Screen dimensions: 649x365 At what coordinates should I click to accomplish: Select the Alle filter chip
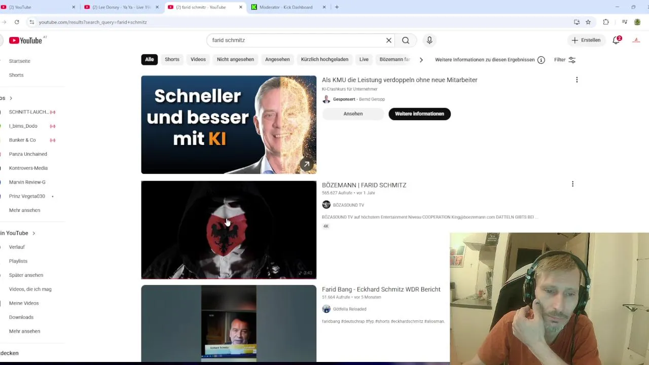tap(150, 59)
